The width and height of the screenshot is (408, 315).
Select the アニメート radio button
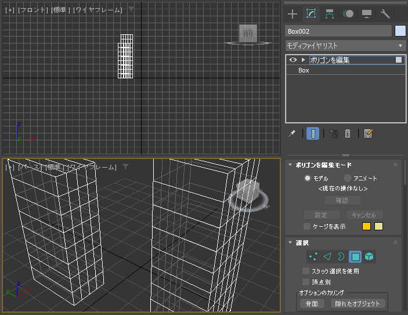point(348,178)
